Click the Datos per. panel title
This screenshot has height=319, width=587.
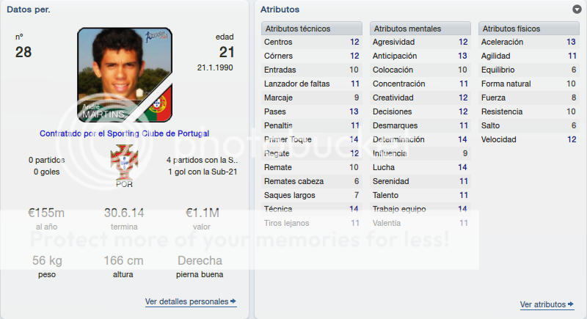pyautogui.click(x=29, y=10)
